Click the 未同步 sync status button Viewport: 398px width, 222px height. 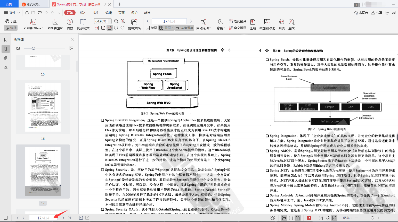[361, 13]
